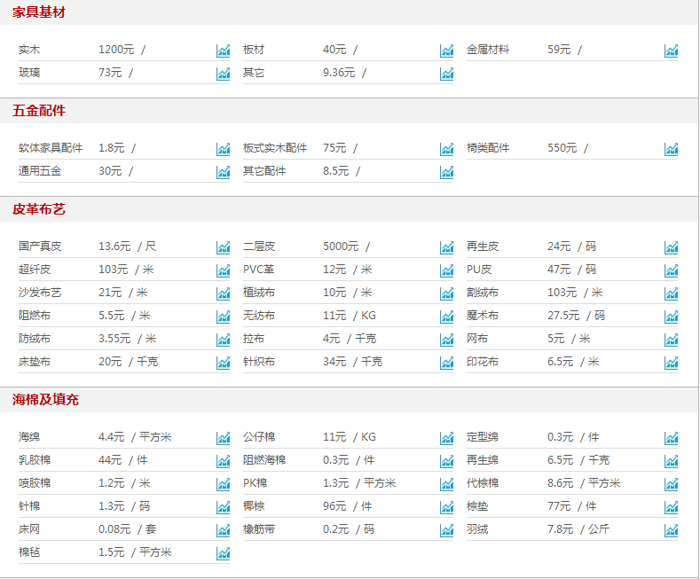Show chart icon for 其它配件
This screenshot has height=579, width=700.
(x=446, y=172)
